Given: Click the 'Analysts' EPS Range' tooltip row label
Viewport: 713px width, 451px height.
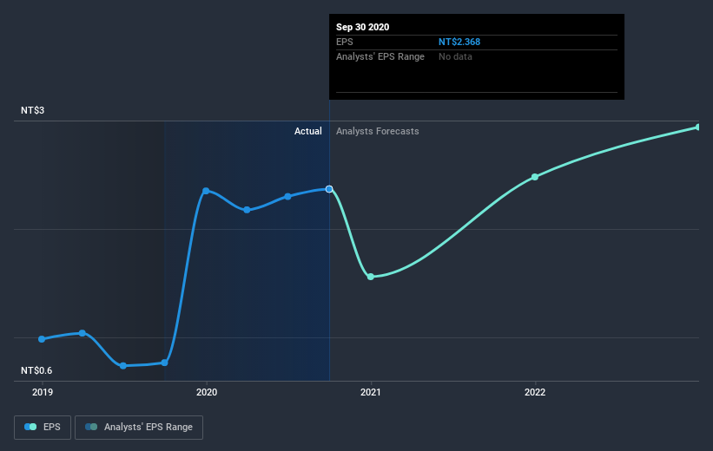Looking at the screenshot, I should pyautogui.click(x=380, y=56).
